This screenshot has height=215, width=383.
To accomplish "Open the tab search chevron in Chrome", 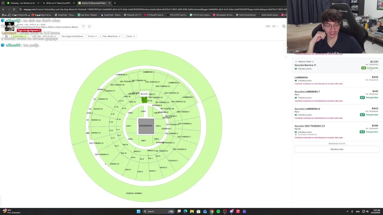I will [3, 3].
